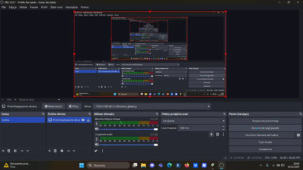Screen dimensions: 303x170
Task: Zoom out the preview with minus
Action: [x=3, y=100]
